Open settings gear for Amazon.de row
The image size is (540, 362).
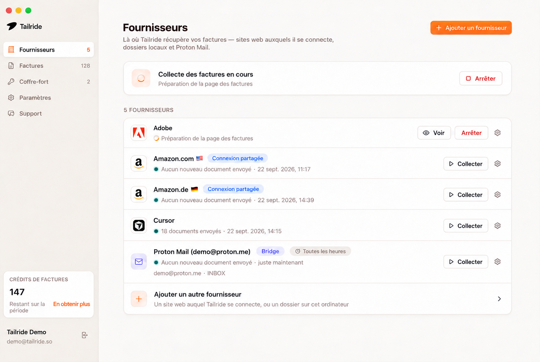497,195
